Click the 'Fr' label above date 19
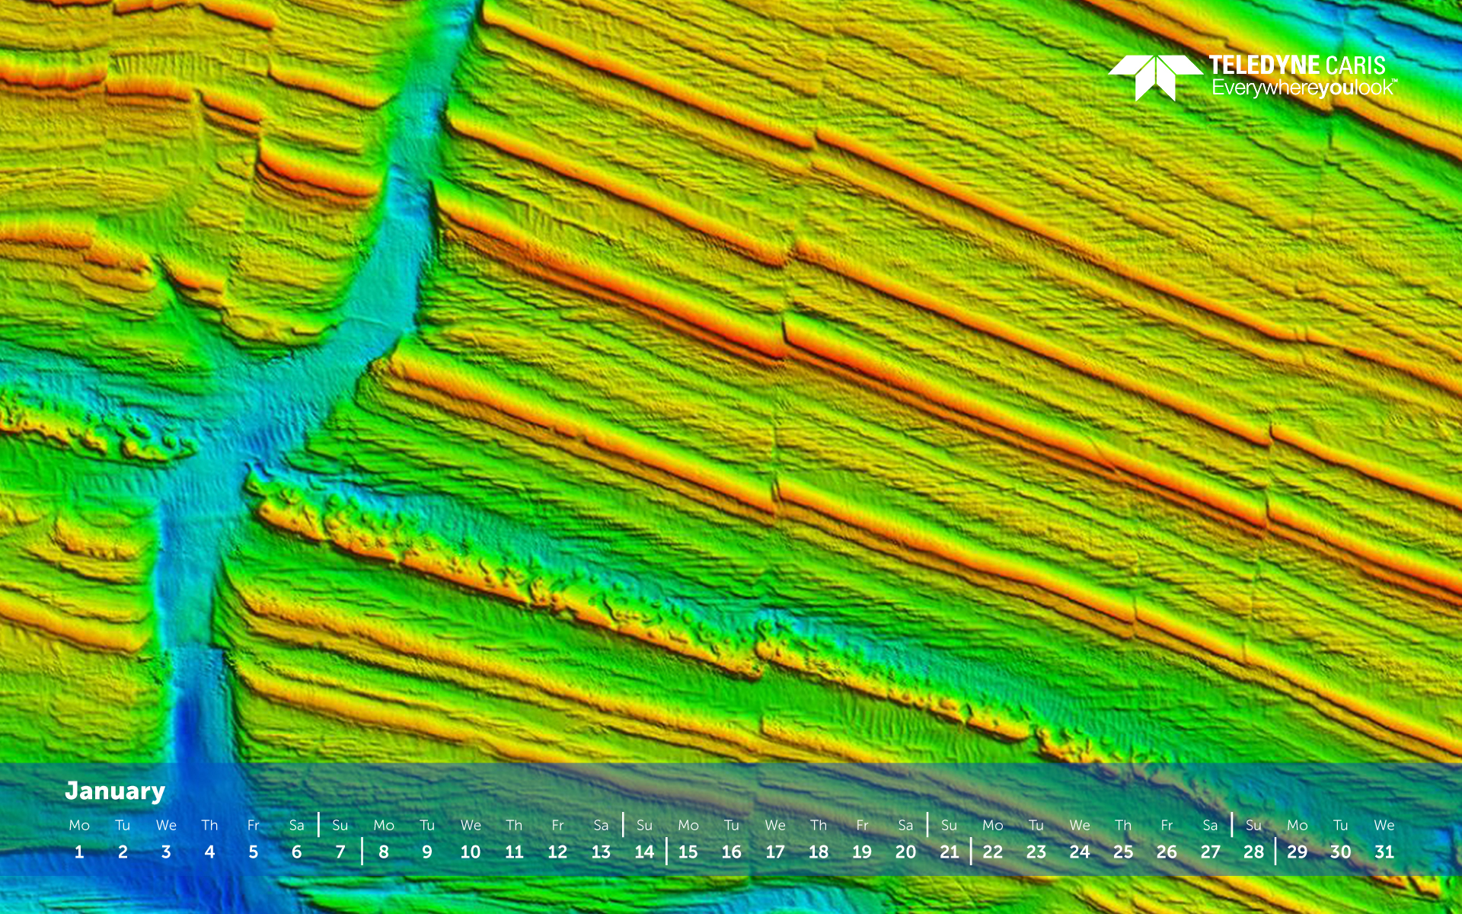Image resolution: width=1462 pixels, height=914 pixels. (x=862, y=826)
